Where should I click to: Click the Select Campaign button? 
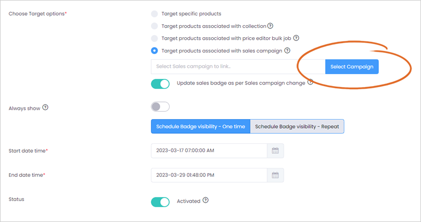(x=352, y=67)
